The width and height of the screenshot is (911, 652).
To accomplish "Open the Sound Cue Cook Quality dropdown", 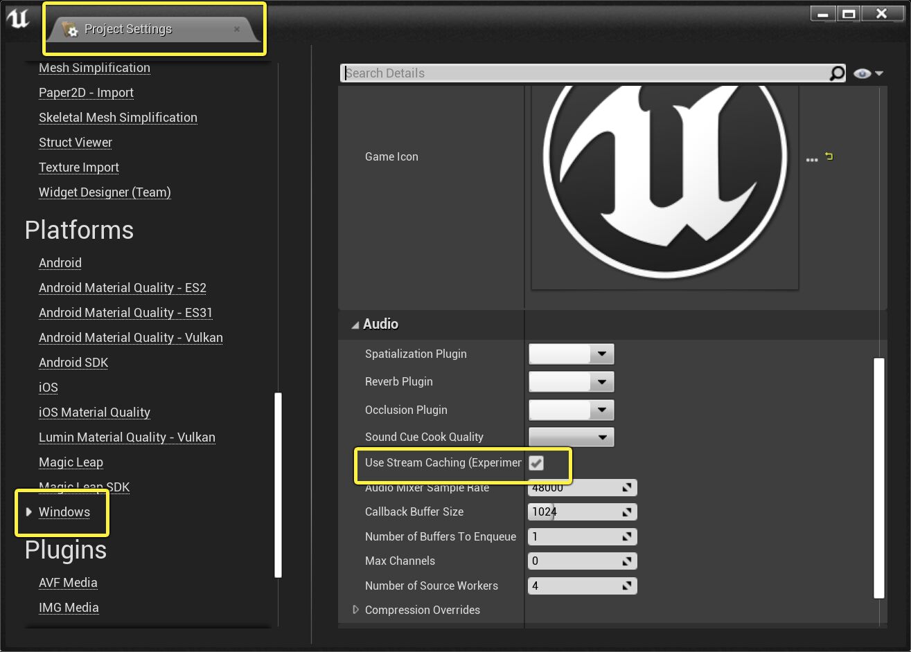I will [571, 437].
